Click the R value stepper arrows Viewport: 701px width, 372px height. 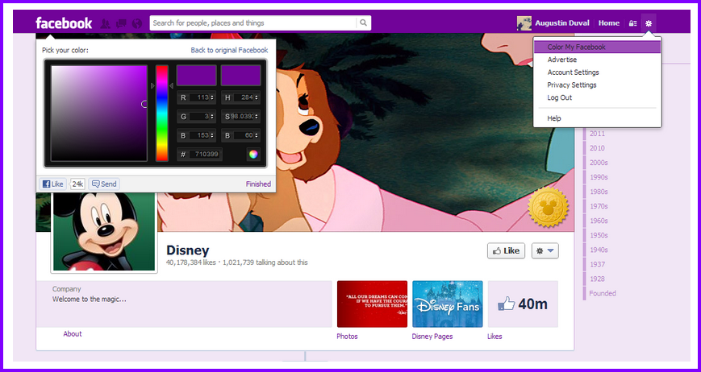[212, 97]
